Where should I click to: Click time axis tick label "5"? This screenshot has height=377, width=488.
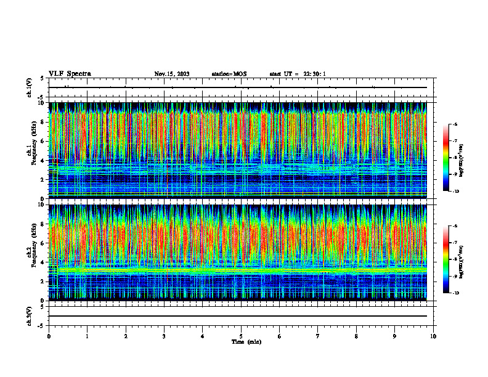(x=241, y=336)
